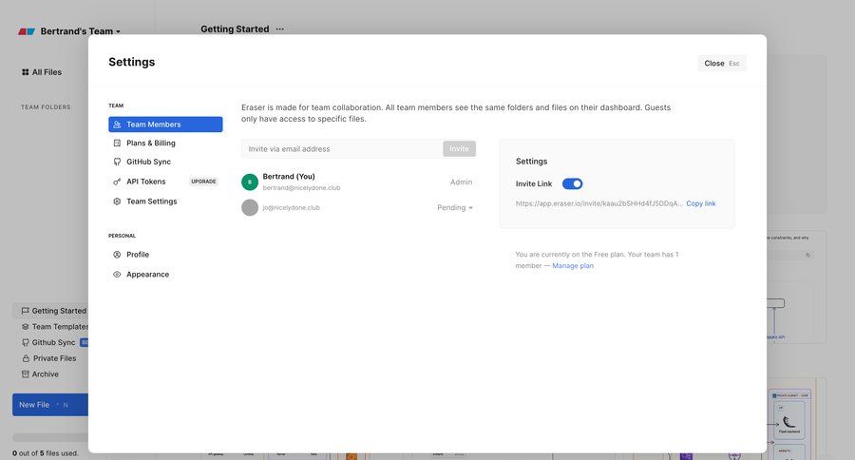This screenshot has width=855, height=460.
Task: Click the Archive box icon
Action: point(25,374)
